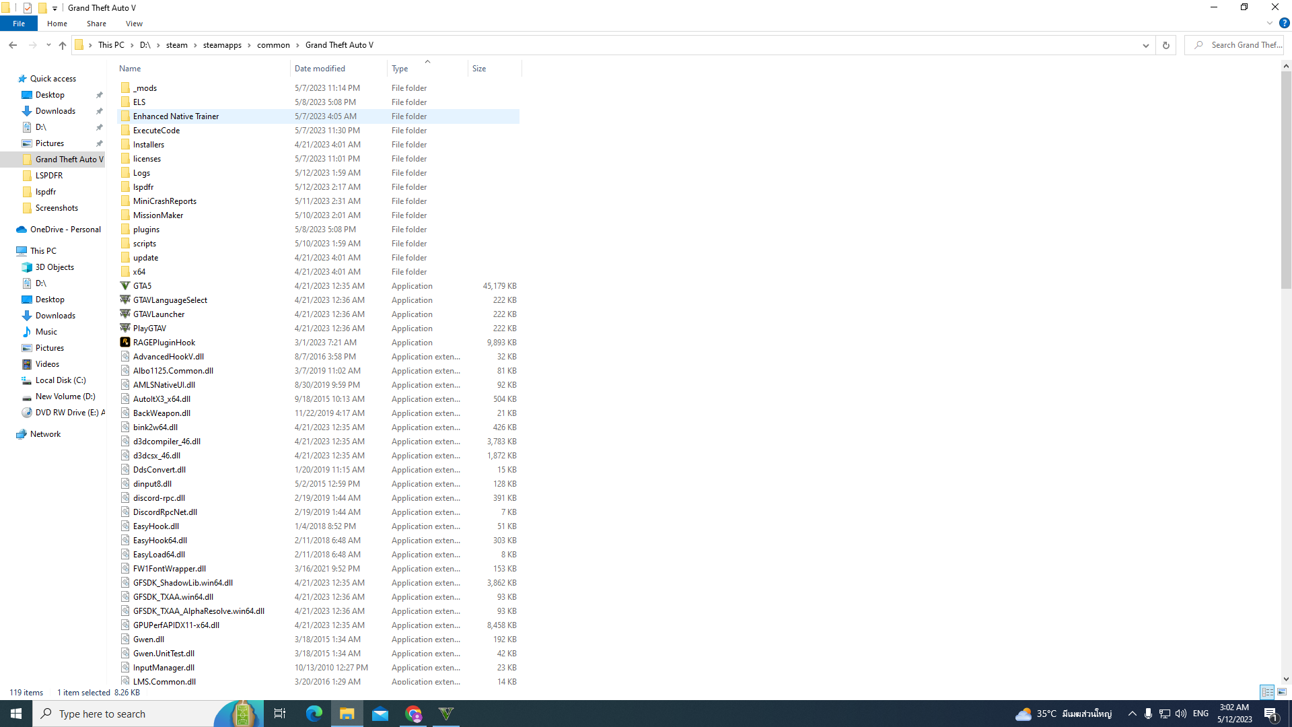Sort files by the Date modified column
This screenshot has height=727, width=1292.
pyautogui.click(x=320, y=69)
